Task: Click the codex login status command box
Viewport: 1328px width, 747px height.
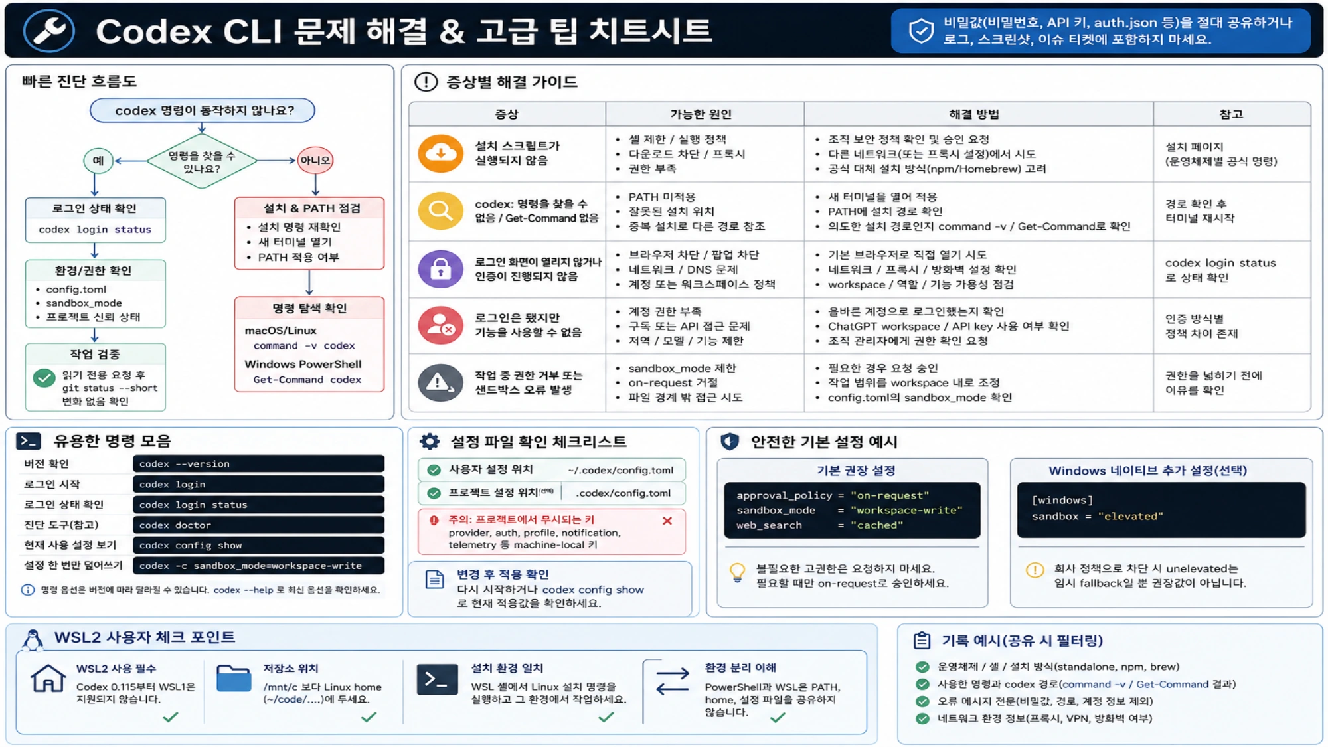Action: coord(258,505)
